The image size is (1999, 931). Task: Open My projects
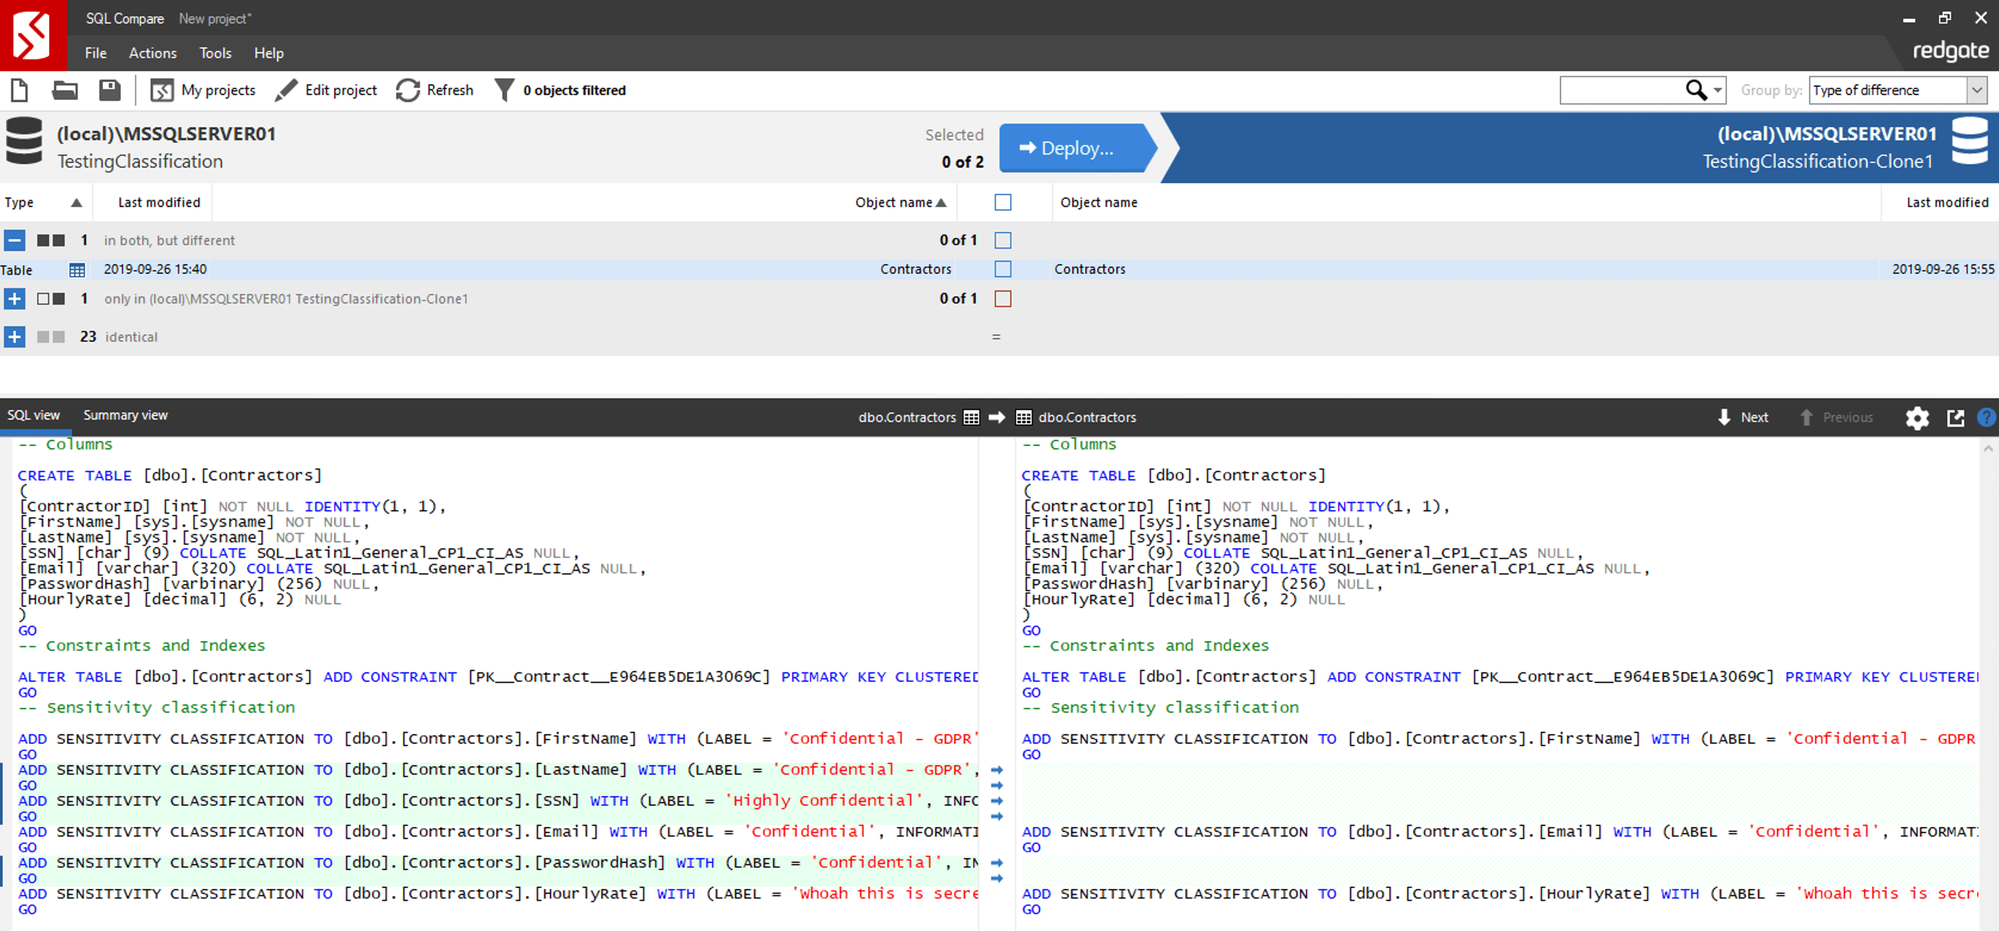pos(203,90)
